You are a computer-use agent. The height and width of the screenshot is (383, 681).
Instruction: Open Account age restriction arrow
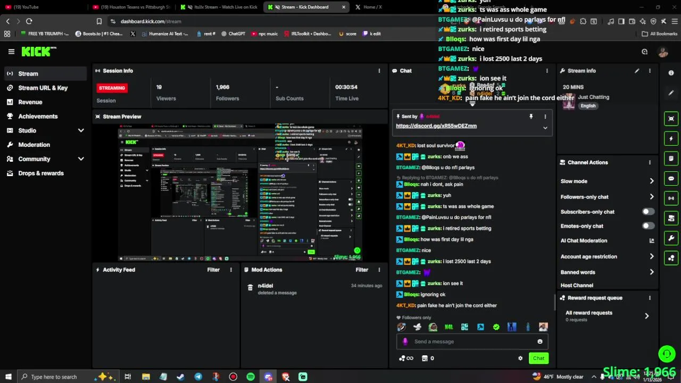coord(651,256)
